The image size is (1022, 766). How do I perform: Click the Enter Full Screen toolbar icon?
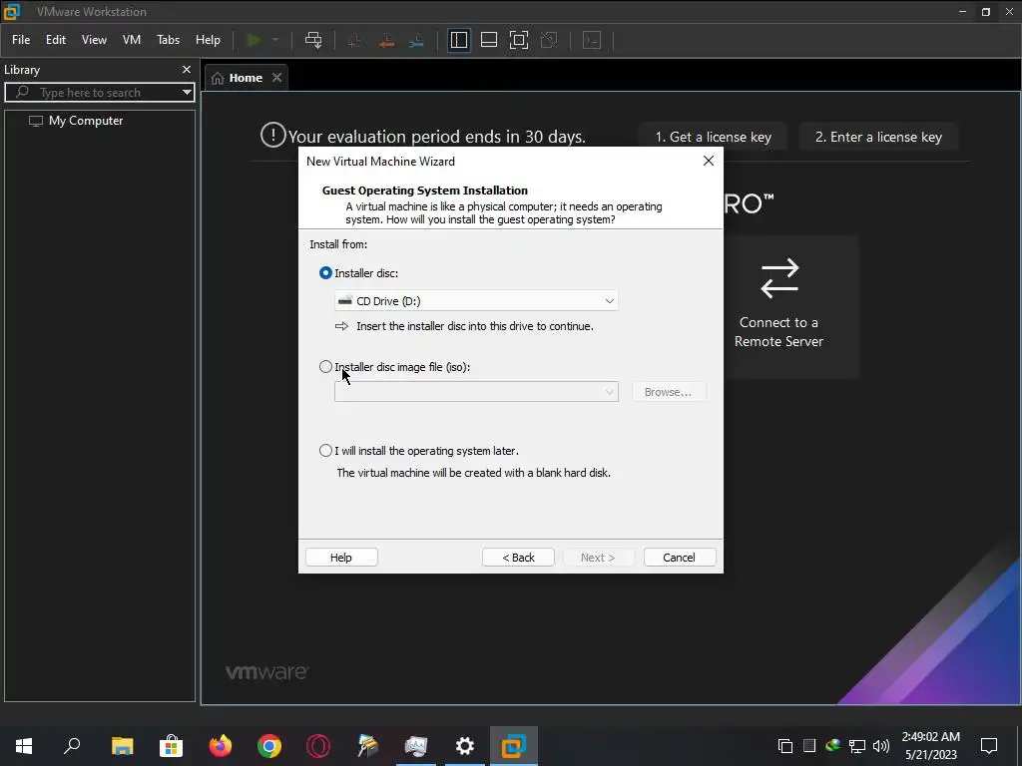tap(519, 40)
